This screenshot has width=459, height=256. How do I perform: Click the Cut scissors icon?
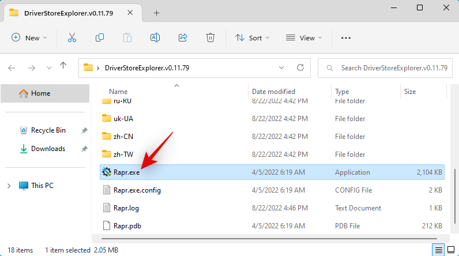click(72, 37)
